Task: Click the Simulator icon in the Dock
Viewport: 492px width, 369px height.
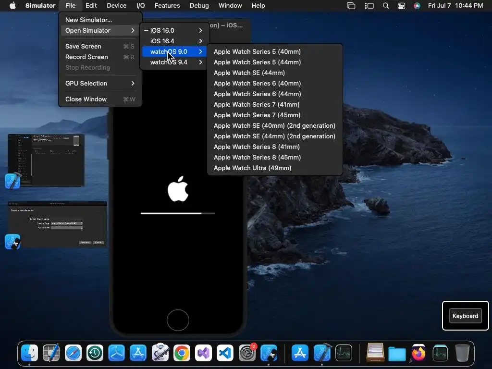Action: pos(269,353)
